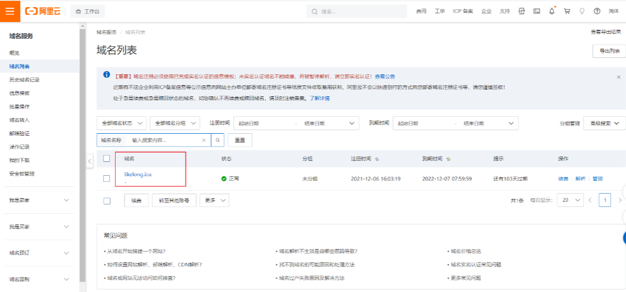626x292 pixels.
Task: Click 管理 link in likelong.icu row
Action: click(x=597, y=179)
